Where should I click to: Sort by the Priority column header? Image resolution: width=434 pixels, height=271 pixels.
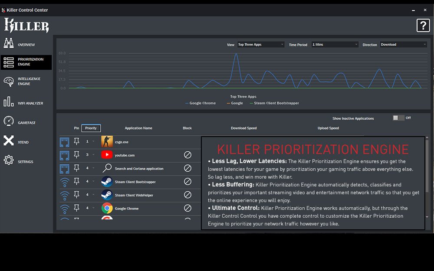click(x=91, y=128)
